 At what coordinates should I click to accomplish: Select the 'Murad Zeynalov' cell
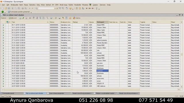point(102,43)
